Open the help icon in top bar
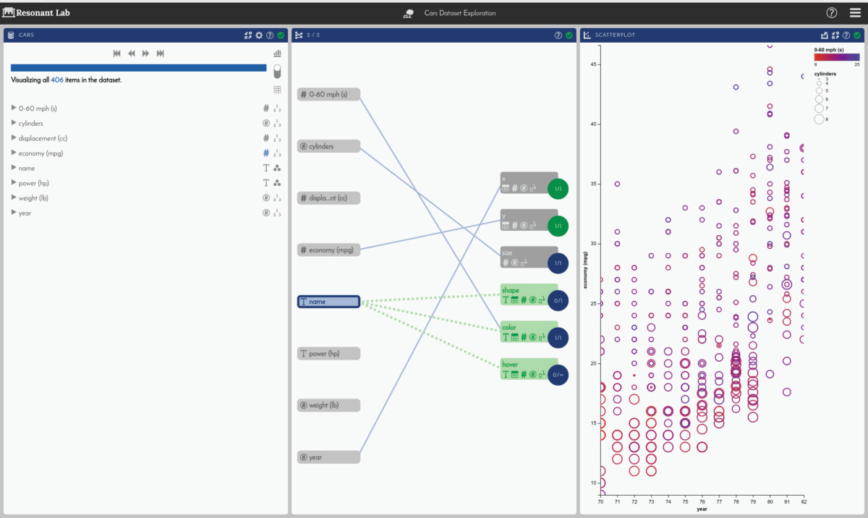 coord(832,12)
